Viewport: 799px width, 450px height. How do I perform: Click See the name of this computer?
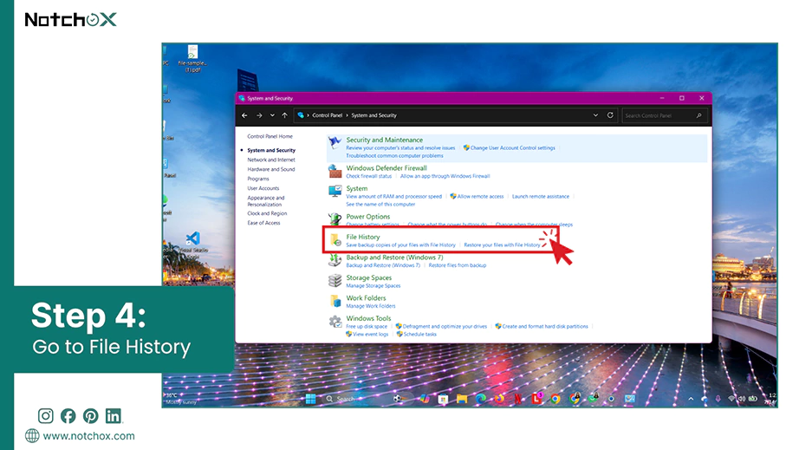click(x=380, y=205)
